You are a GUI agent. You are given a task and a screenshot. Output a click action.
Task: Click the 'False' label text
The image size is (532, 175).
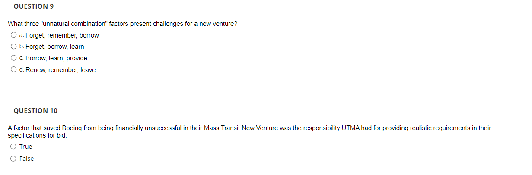[26, 159]
